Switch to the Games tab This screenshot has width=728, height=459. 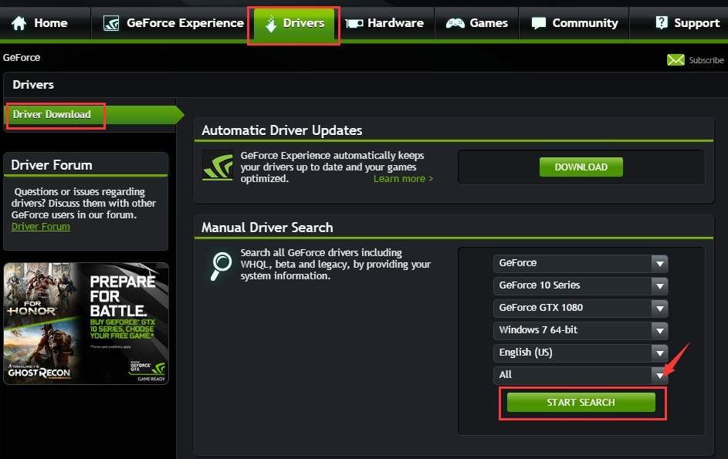pyautogui.click(x=477, y=22)
